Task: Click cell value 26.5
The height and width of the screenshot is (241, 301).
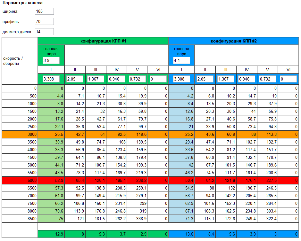Action: pyautogui.click(x=51, y=134)
